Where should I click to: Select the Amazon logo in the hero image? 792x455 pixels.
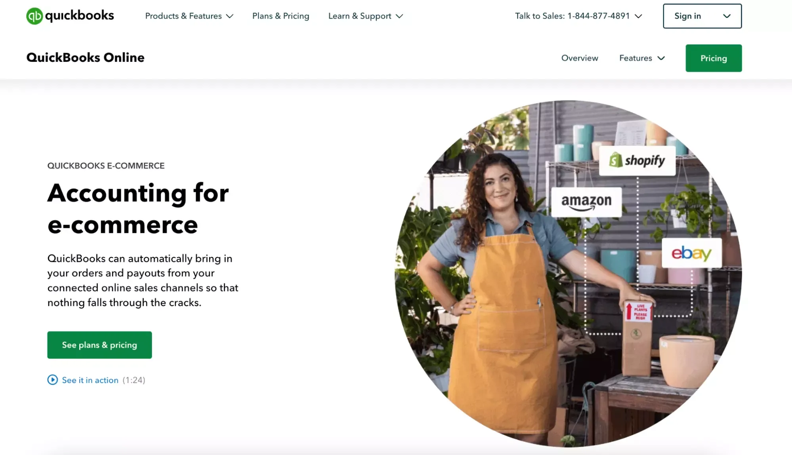[587, 201]
